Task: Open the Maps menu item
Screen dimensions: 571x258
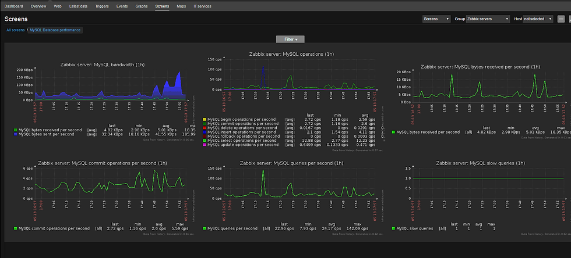Action: 181,6
